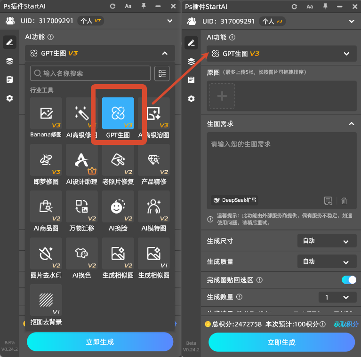Click the info icon next to 完成图贴回选区
Viewport: 361px width, 357px height.
(259, 280)
